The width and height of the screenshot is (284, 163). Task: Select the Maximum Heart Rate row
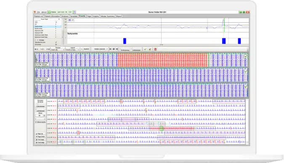tap(48, 35)
